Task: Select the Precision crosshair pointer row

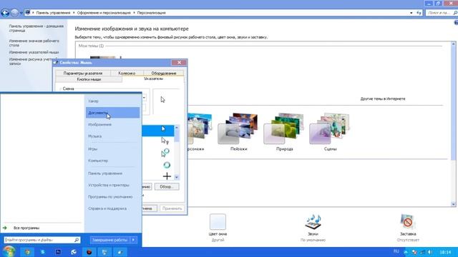Action: 158,176
